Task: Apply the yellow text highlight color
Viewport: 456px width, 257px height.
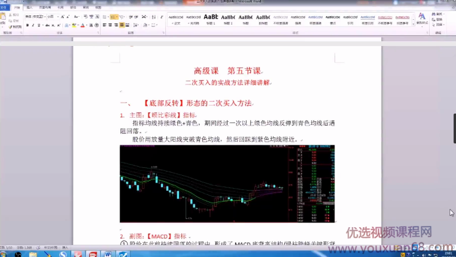Action: pyautogui.click(x=74, y=25)
